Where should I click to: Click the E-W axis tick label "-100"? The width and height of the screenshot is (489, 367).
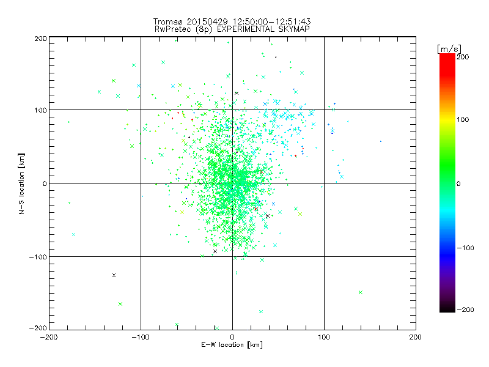coord(141,337)
